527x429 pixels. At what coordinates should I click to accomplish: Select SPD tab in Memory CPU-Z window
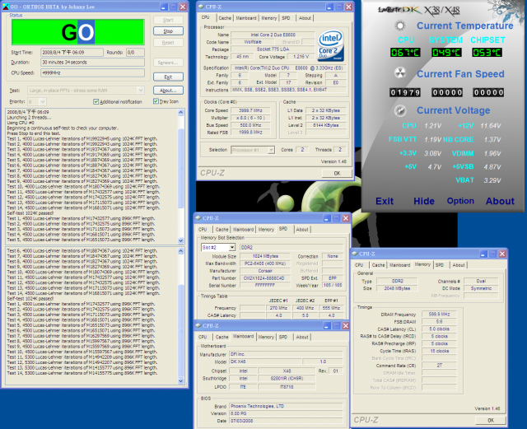tap(440, 265)
